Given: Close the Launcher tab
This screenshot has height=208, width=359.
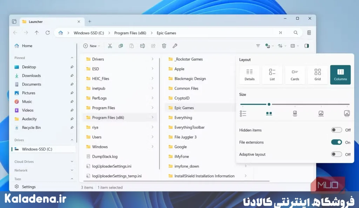Looking at the screenshot, I should [x=79, y=21].
